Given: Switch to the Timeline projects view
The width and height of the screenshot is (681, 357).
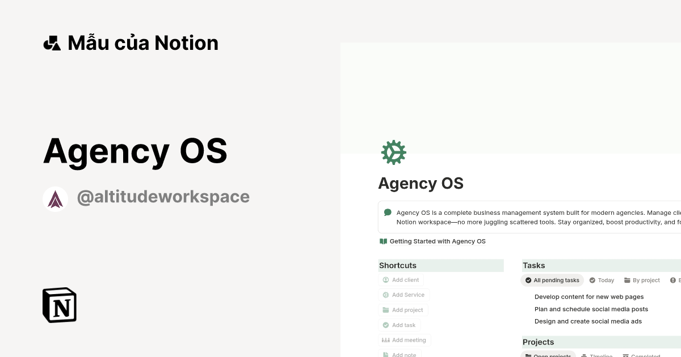Looking at the screenshot, I should pyautogui.click(x=597, y=356).
